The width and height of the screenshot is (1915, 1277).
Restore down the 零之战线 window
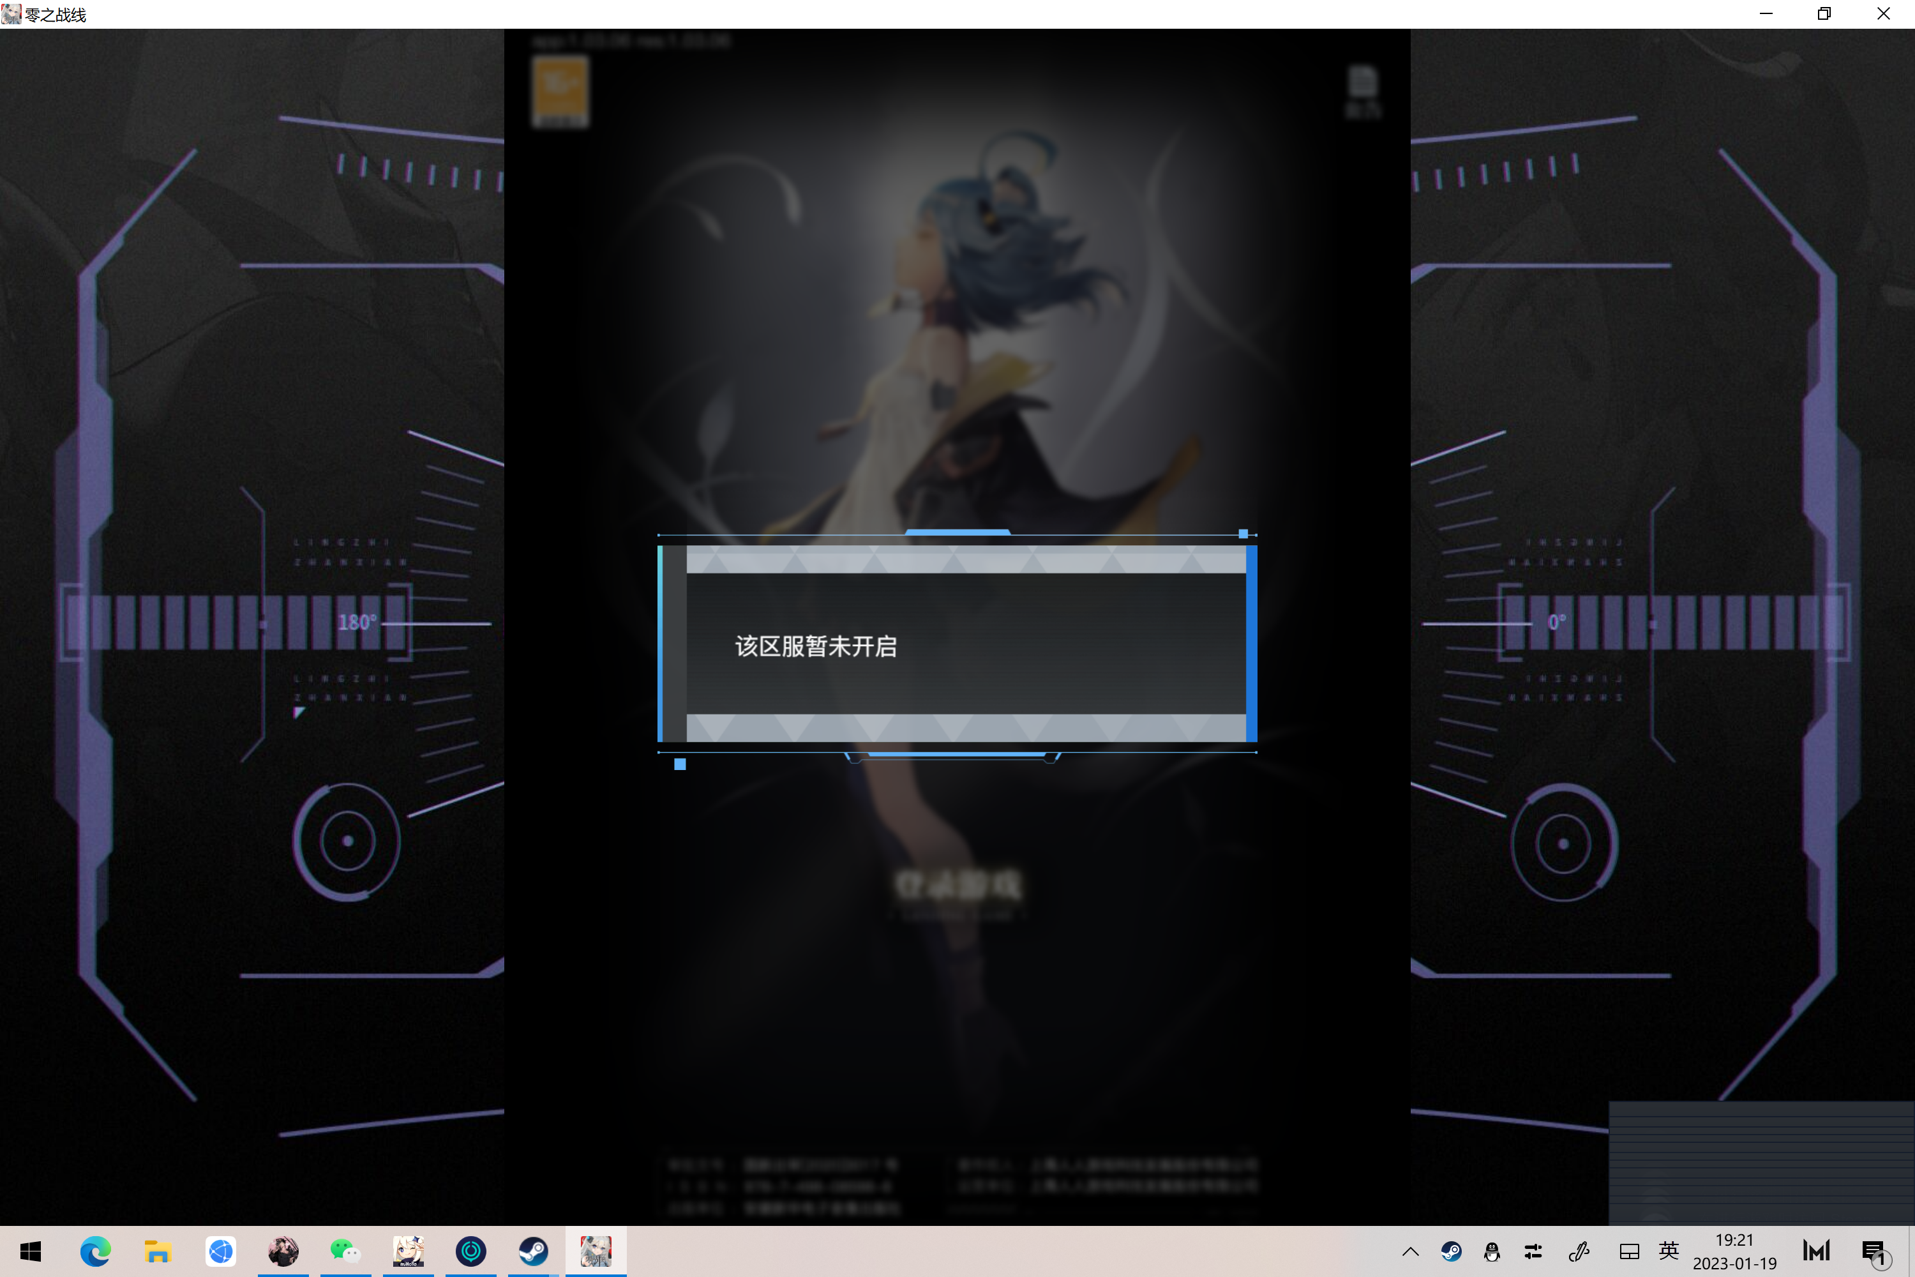tap(1824, 14)
